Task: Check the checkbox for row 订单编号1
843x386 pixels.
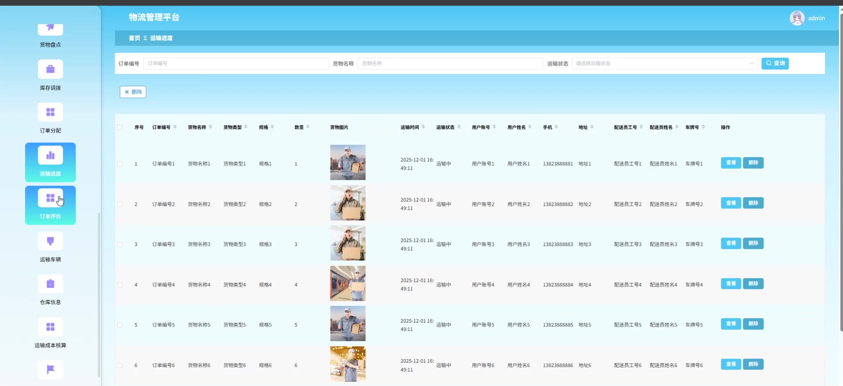Action: click(x=119, y=164)
